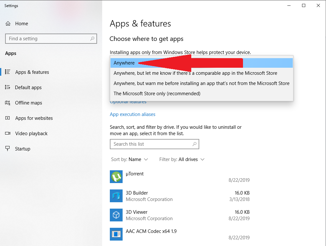Go to Settings Home
This screenshot has height=246, width=326.
pyautogui.click(x=51, y=24)
